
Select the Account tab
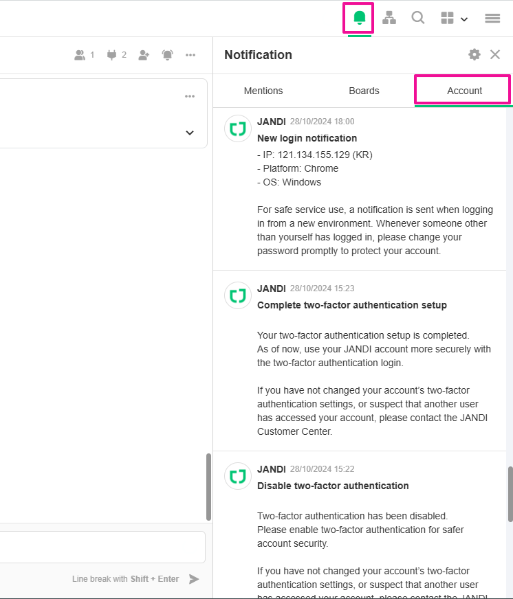464,91
